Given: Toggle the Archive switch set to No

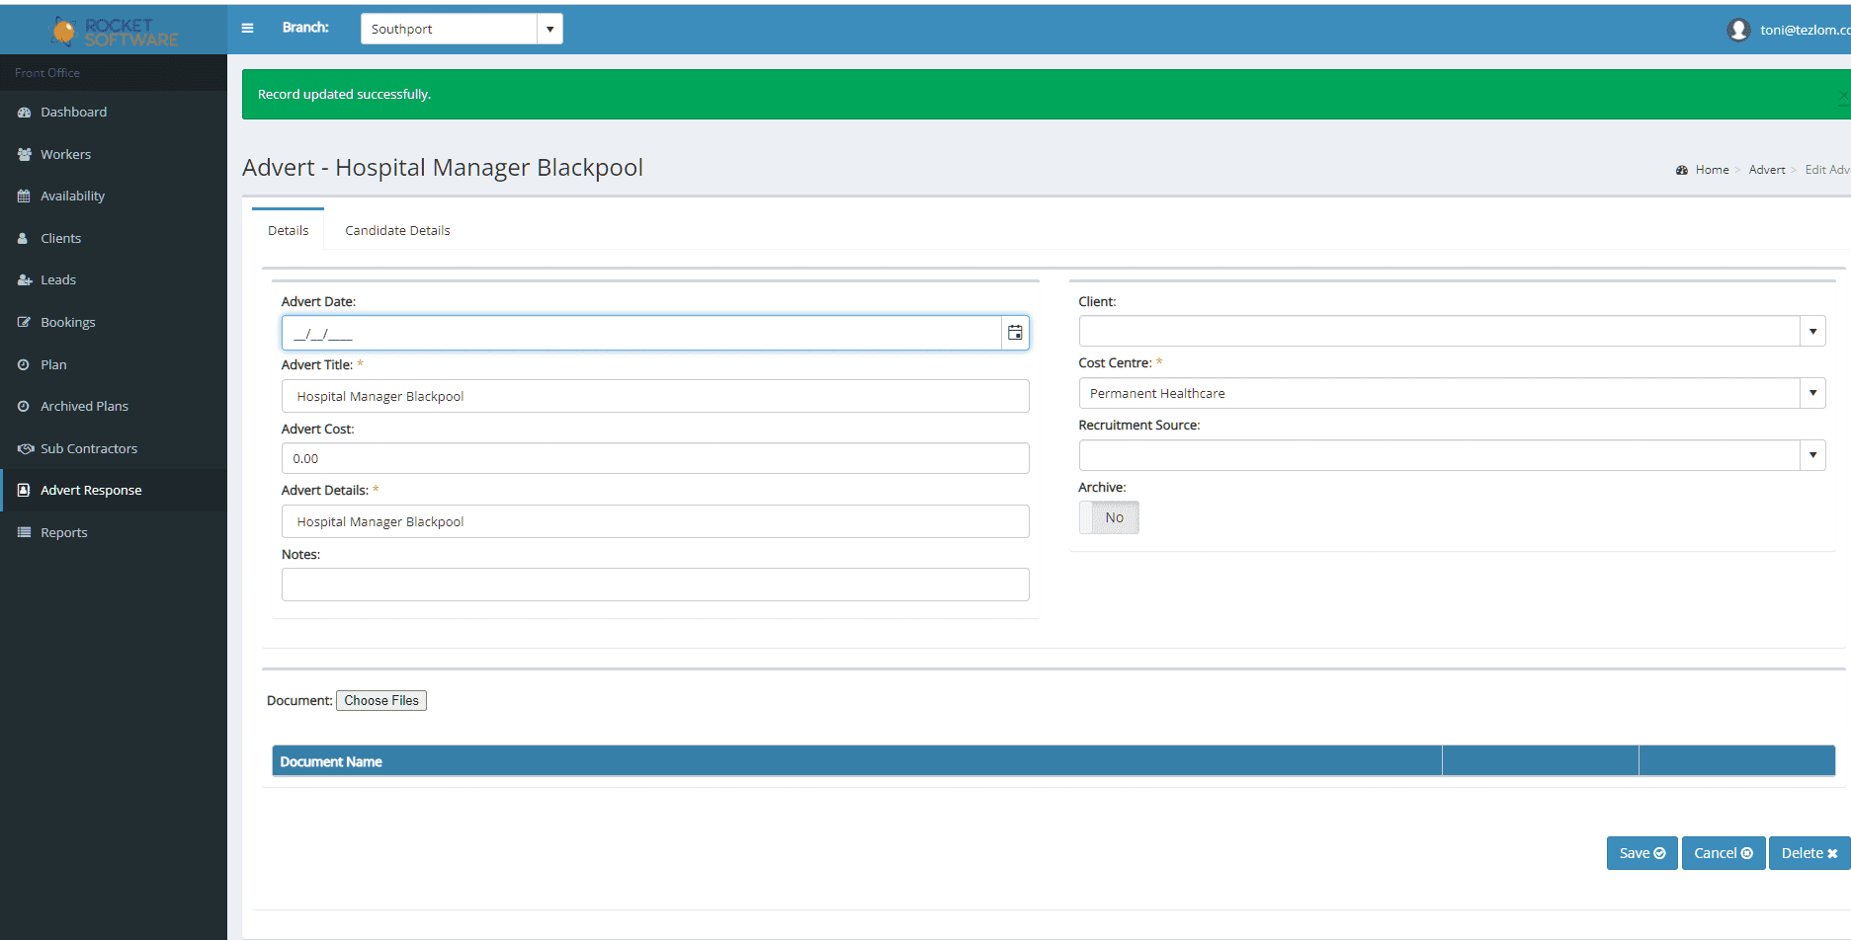Looking at the screenshot, I should (1109, 517).
